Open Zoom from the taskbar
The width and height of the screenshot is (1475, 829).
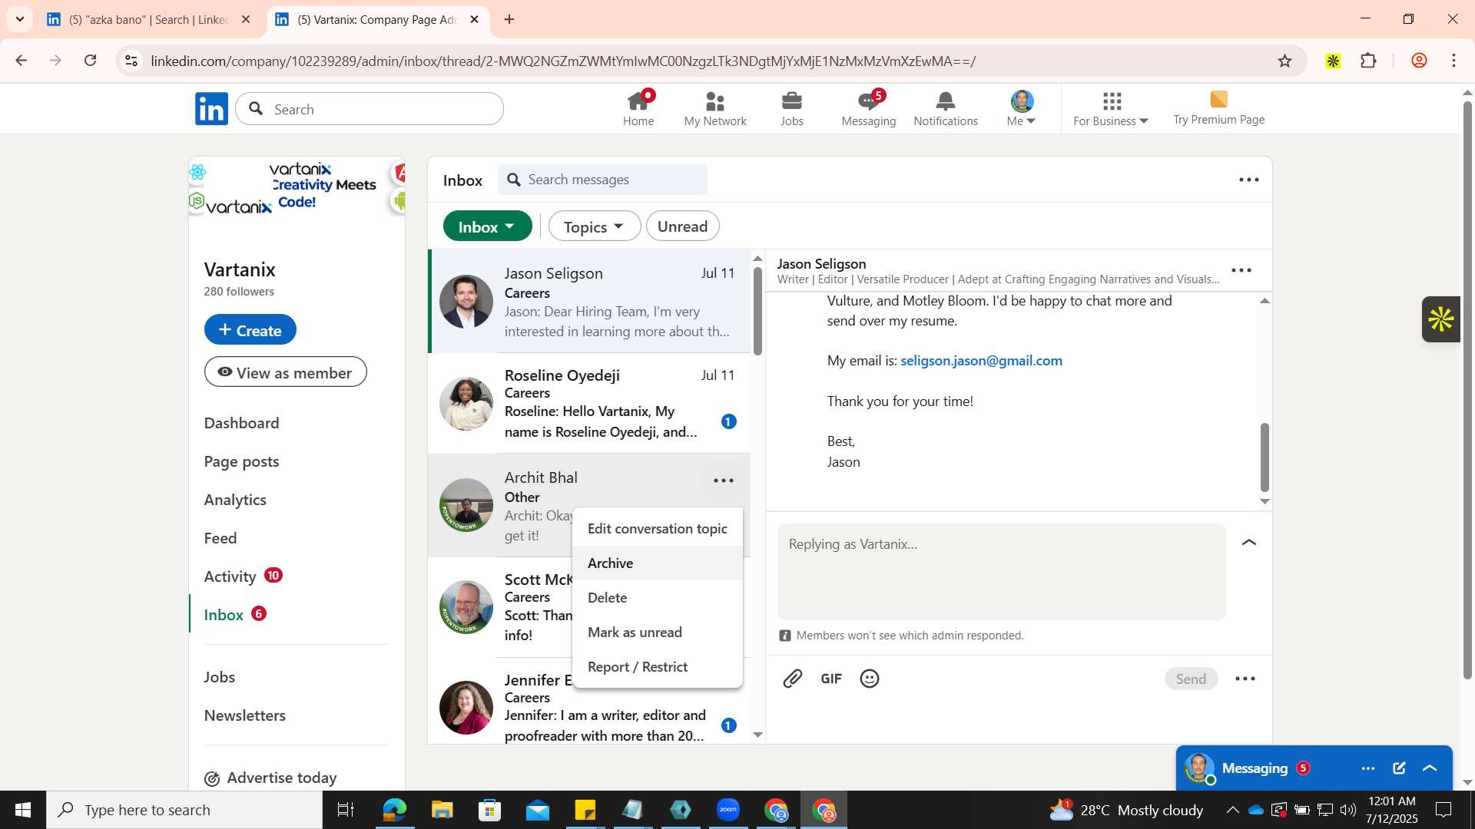(728, 810)
